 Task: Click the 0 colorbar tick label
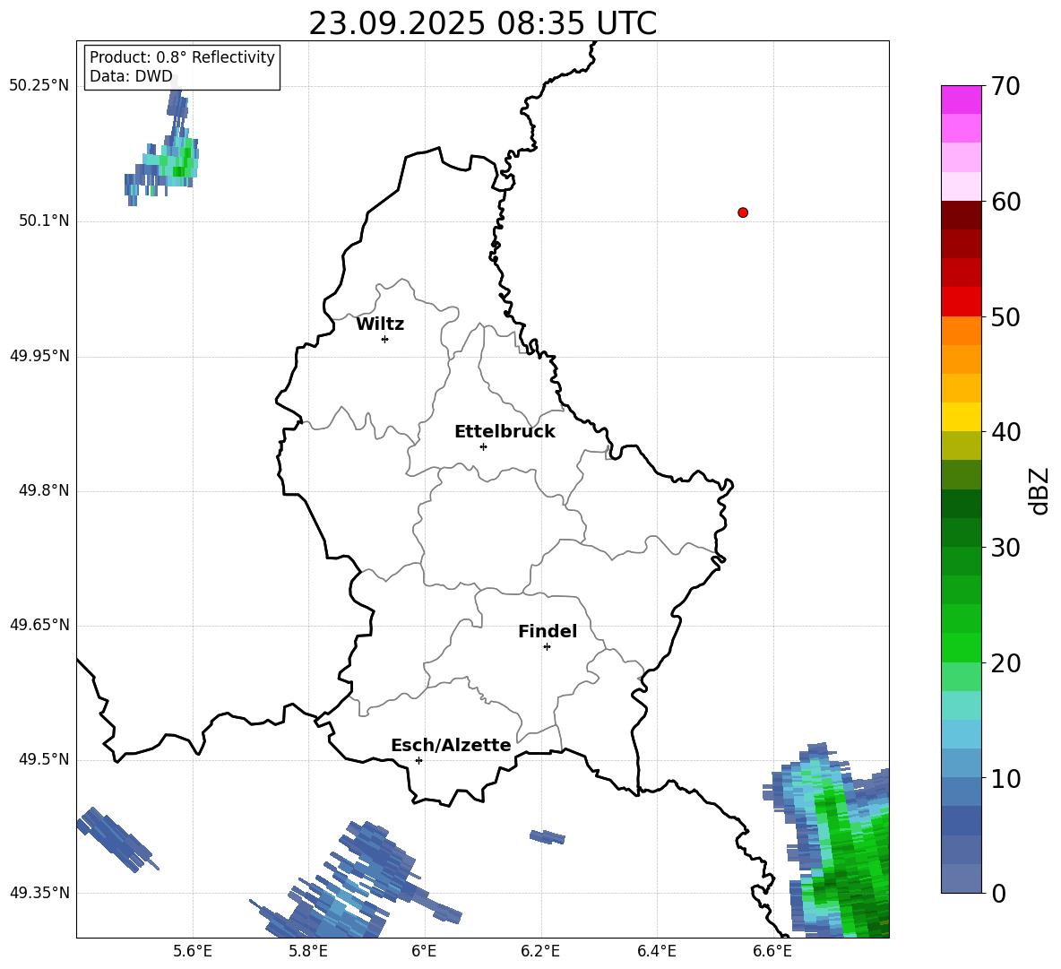[998, 893]
